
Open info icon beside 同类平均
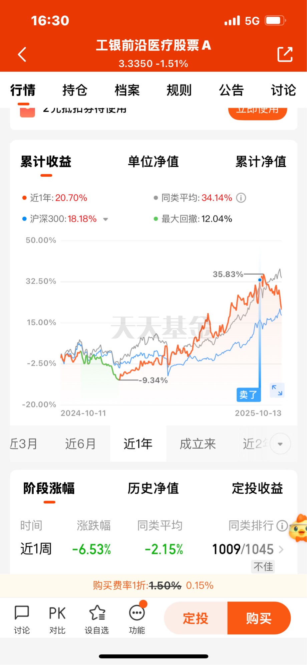pyautogui.click(x=241, y=198)
